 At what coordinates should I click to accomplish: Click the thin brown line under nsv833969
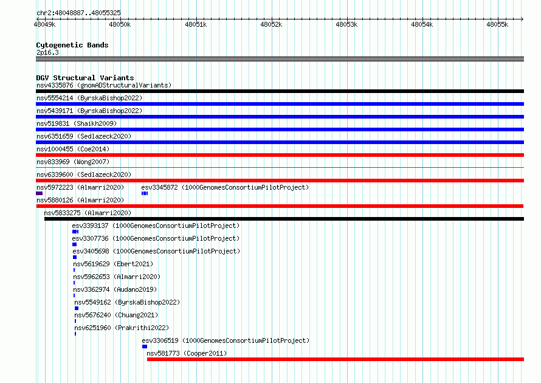(280, 168)
